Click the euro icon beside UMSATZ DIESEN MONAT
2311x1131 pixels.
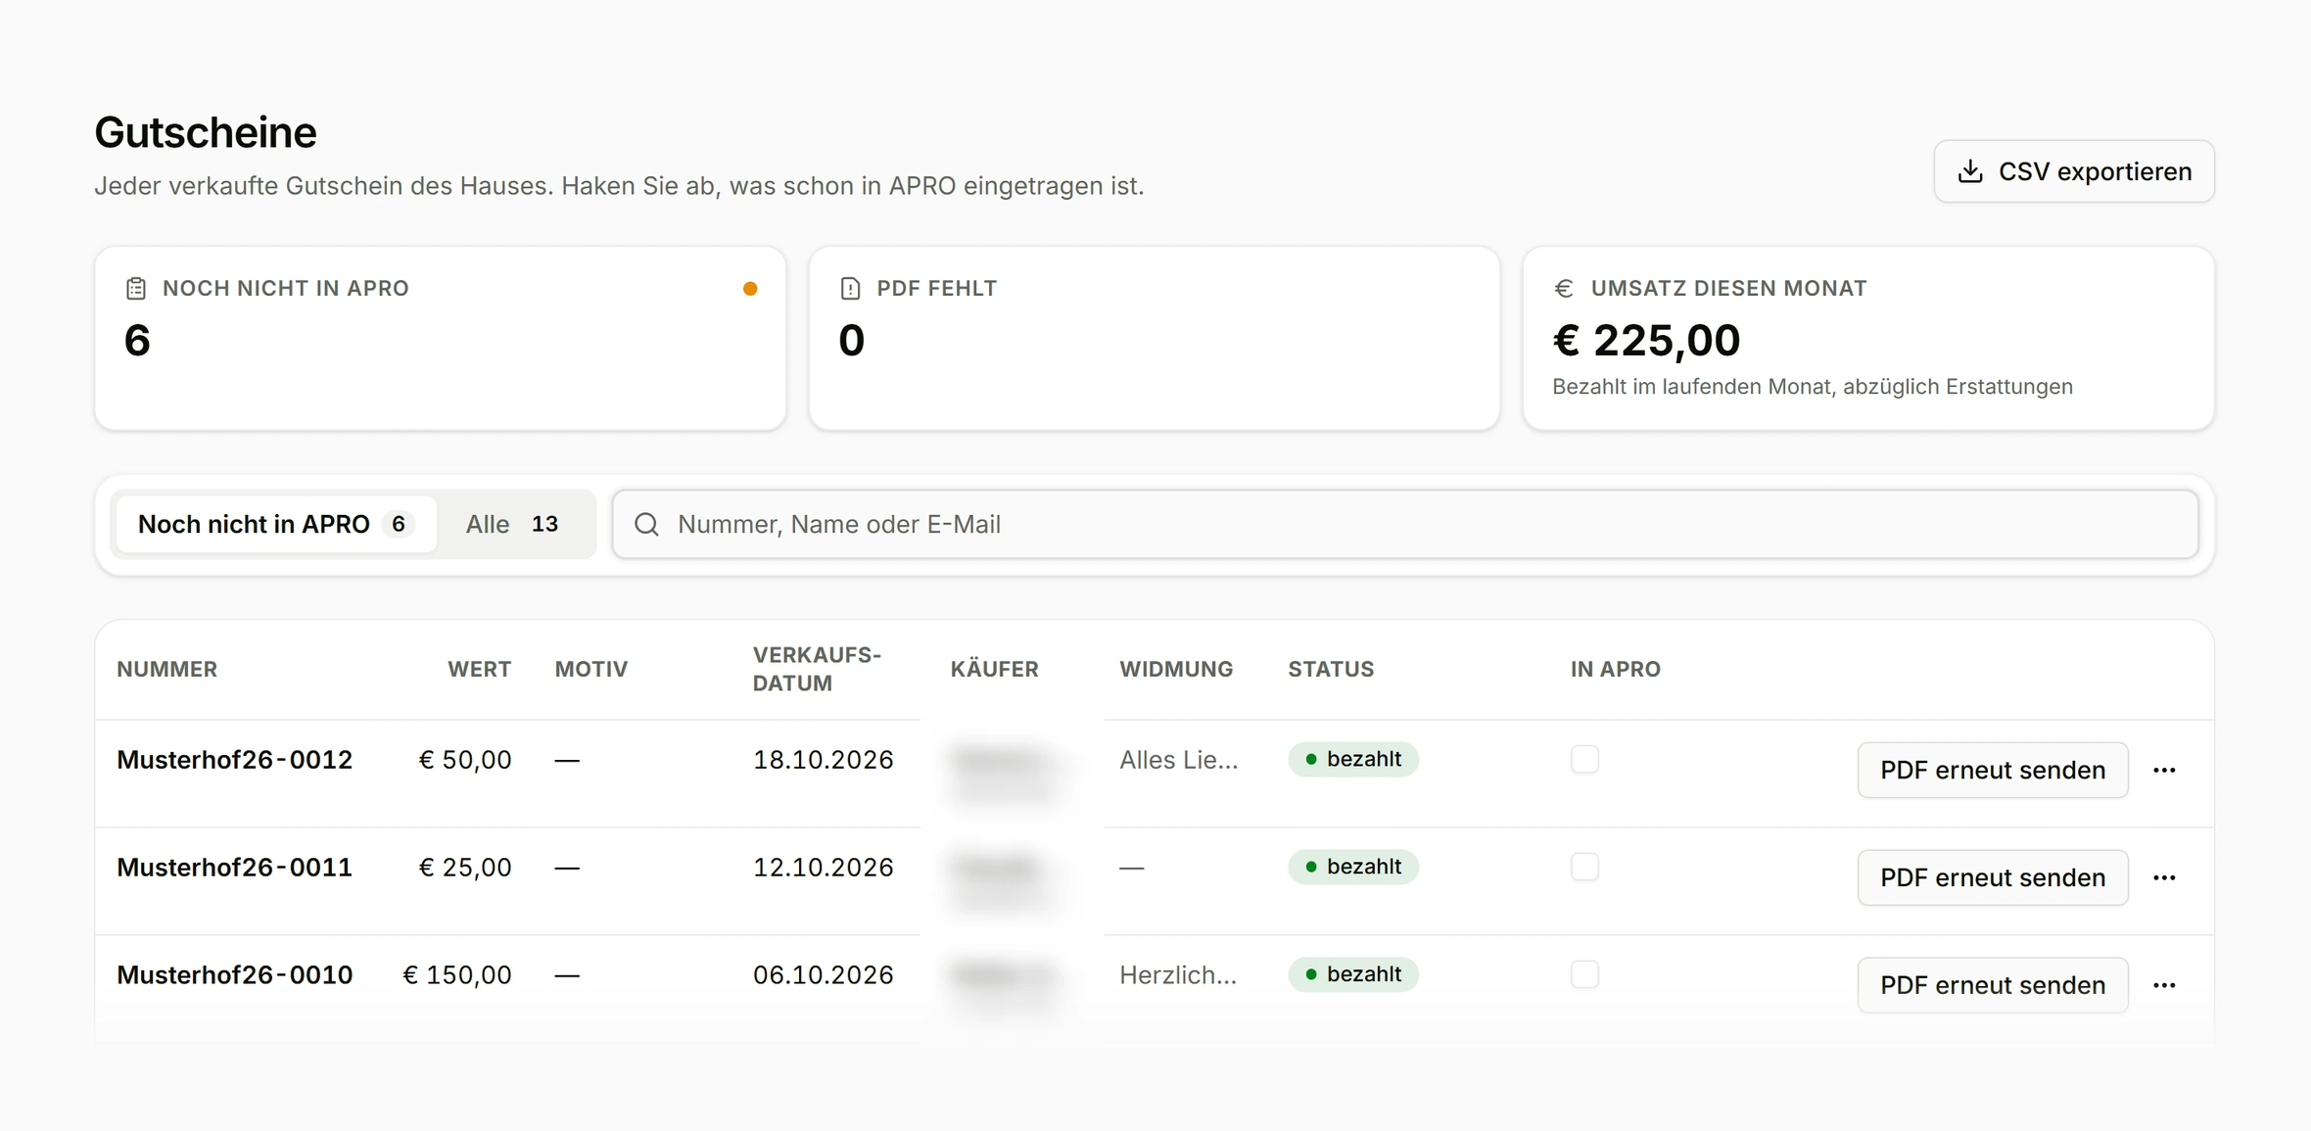[1564, 289]
